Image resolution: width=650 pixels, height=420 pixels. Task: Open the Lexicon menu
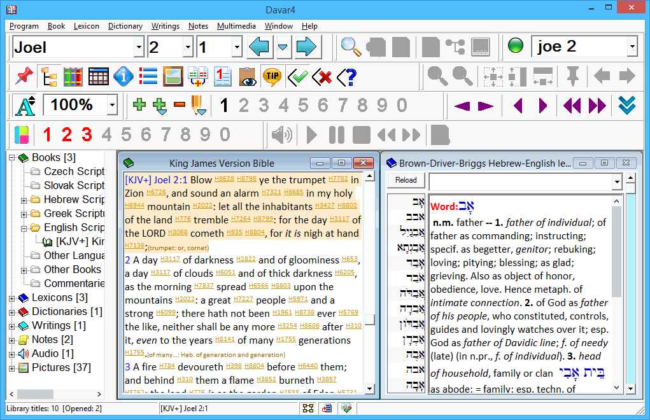[87, 26]
